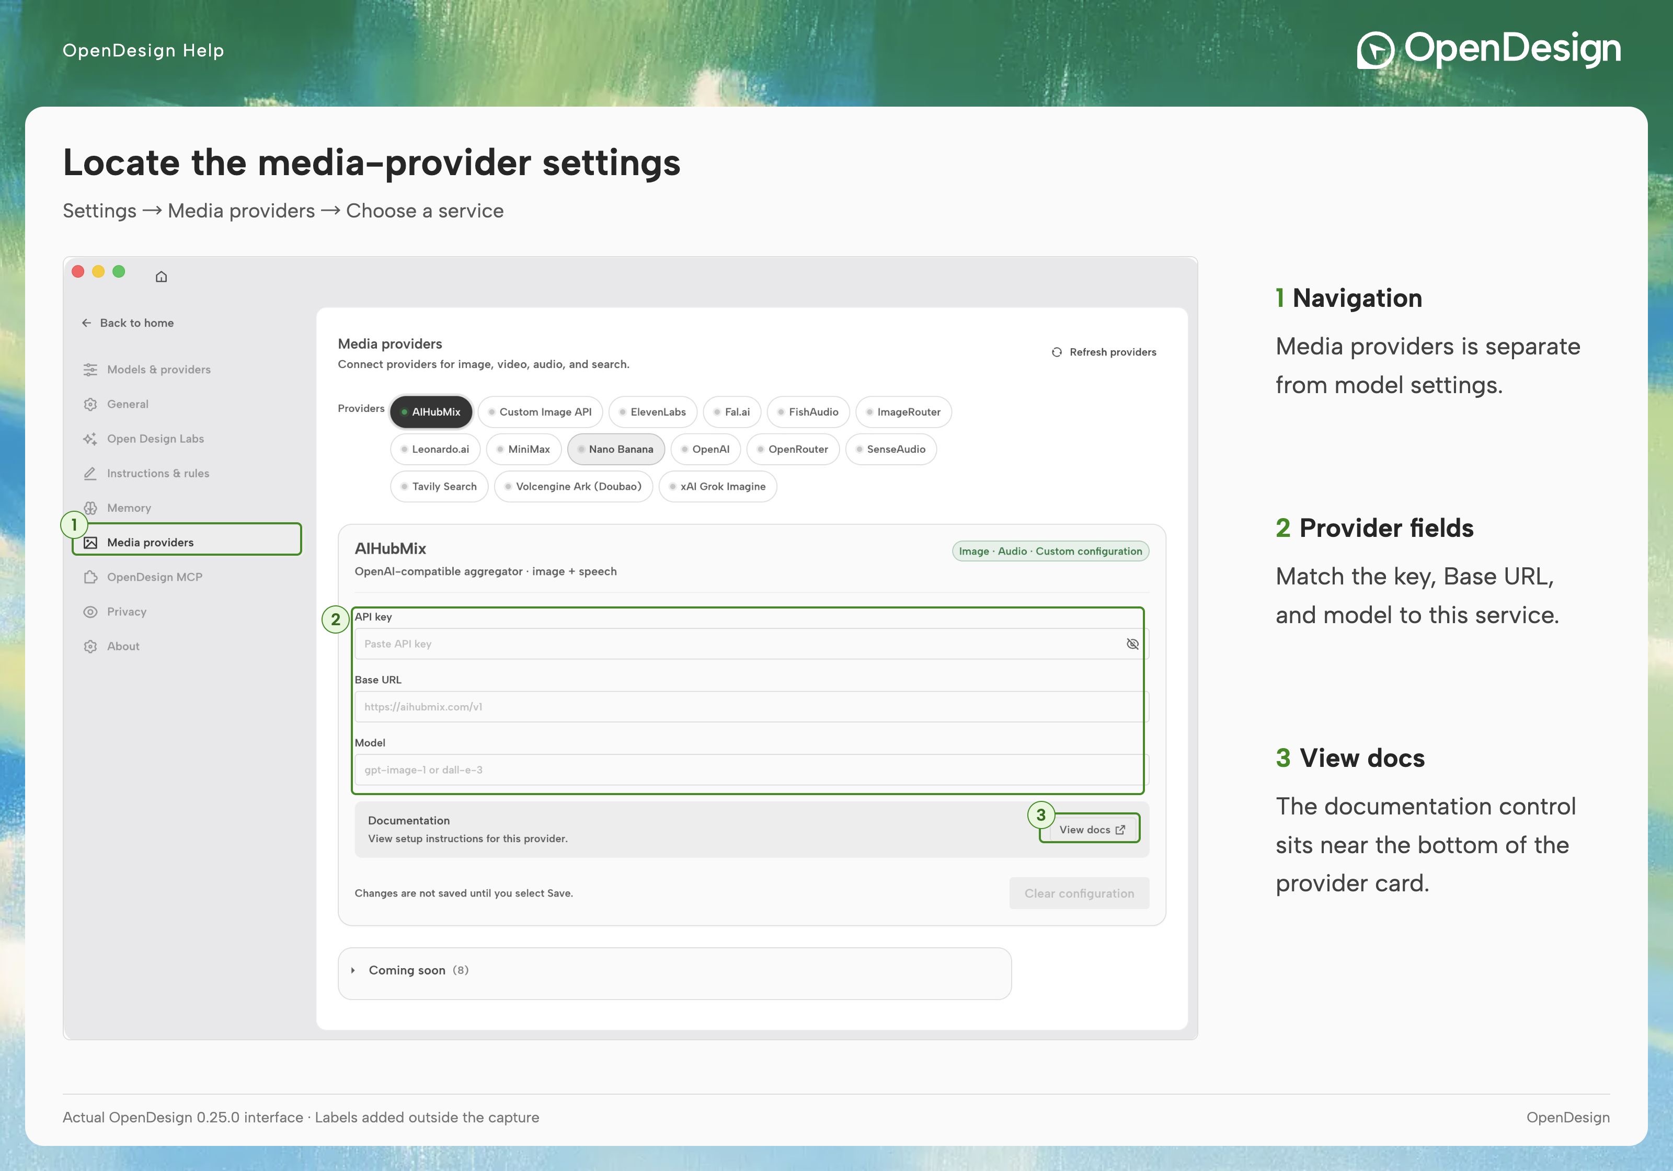Click the Base URL input field
The height and width of the screenshot is (1171, 1673).
pos(751,707)
